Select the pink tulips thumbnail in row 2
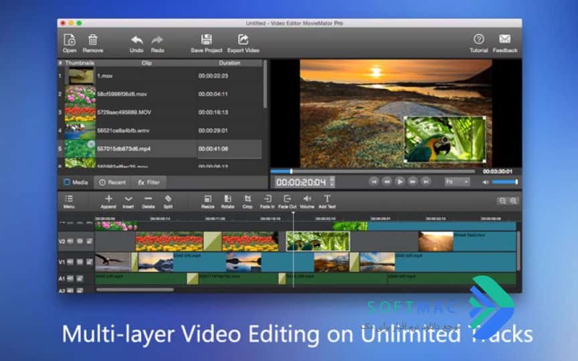The image size is (578, 361). click(x=80, y=94)
